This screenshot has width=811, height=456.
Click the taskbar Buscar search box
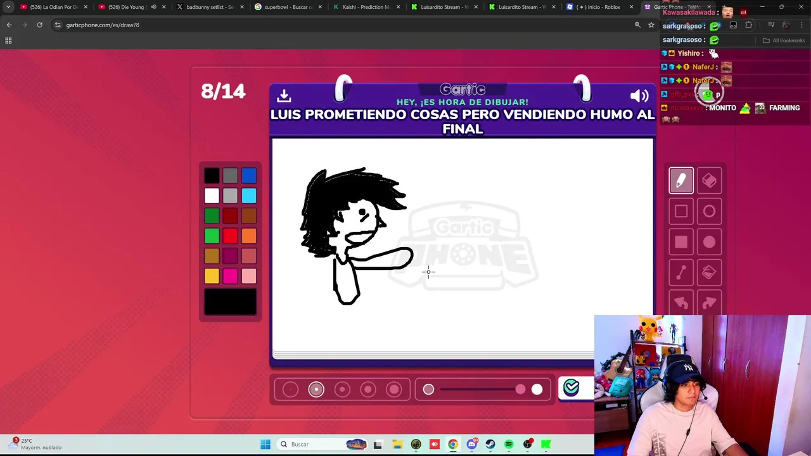(x=323, y=444)
